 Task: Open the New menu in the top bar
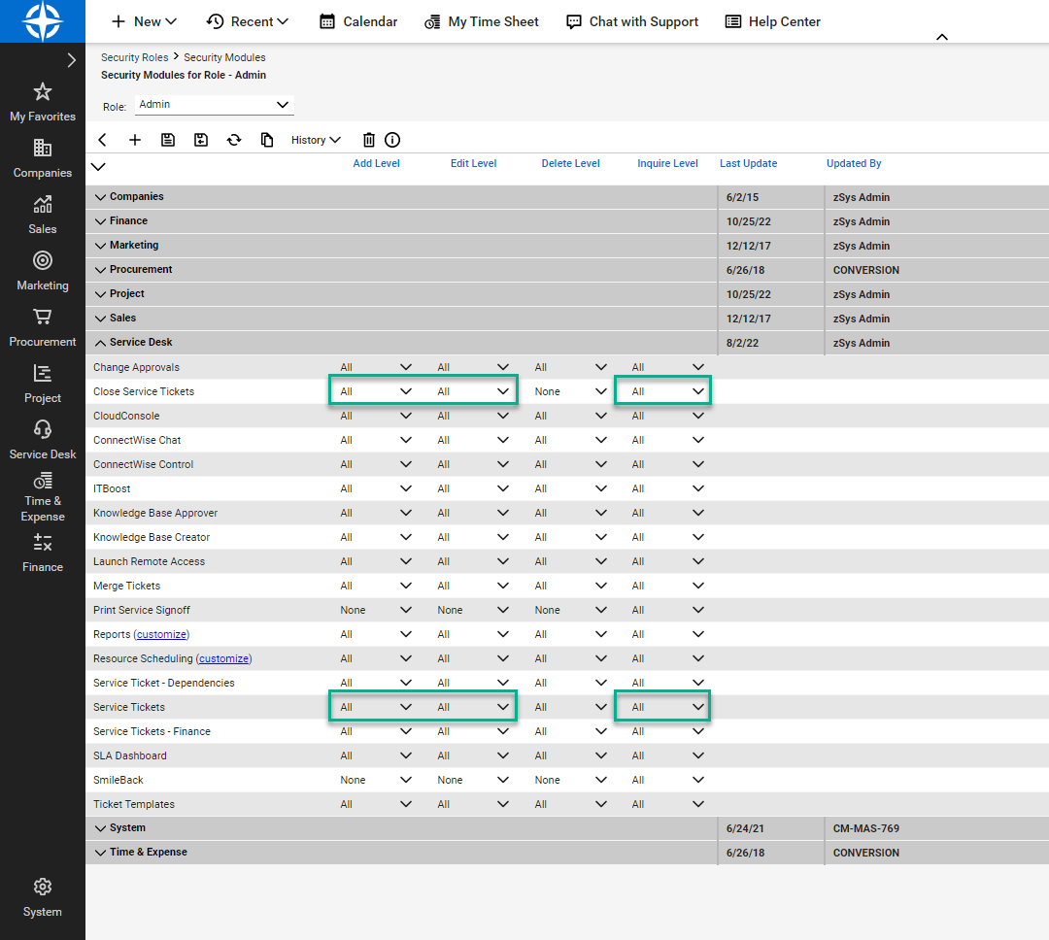point(144,21)
